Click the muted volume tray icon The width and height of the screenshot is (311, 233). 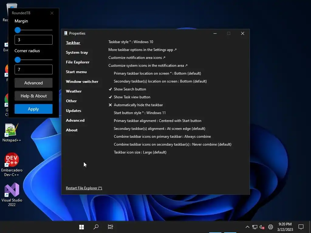coord(262,227)
